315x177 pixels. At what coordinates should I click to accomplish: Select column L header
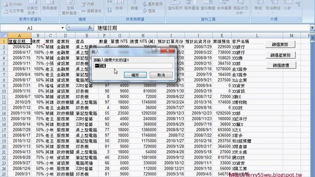[x=257, y=36]
